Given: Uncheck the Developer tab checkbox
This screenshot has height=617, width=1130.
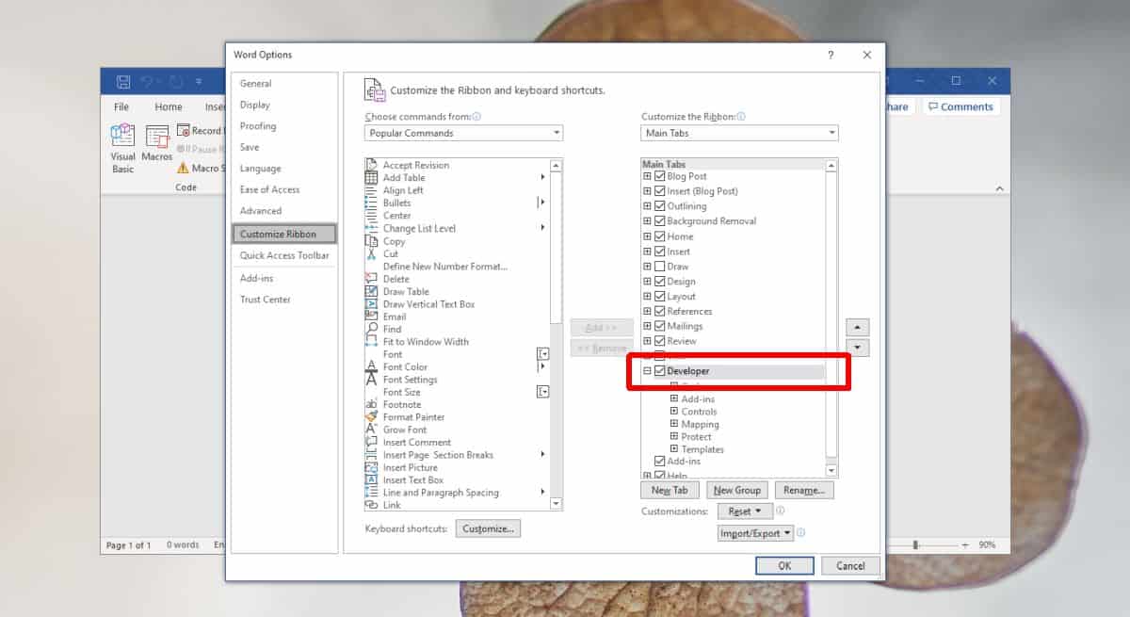Looking at the screenshot, I should tap(660, 370).
